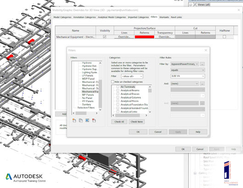Click the up arrow of the Filters list scrollbar
This screenshot has width=243, height=188.
100,63
